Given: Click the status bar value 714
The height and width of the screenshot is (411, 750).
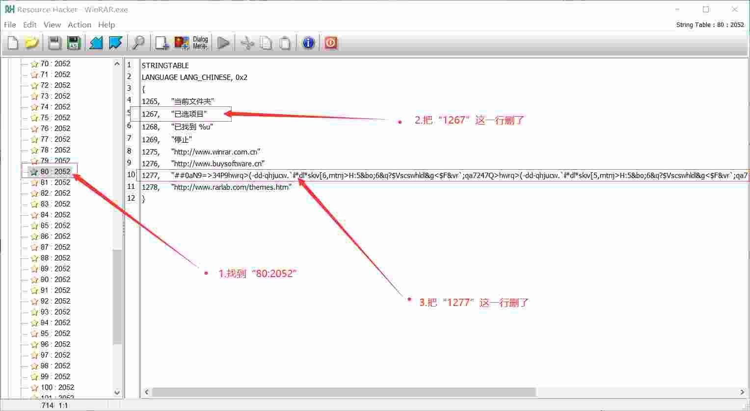Looking at the screenshot, I should pos(48,406).
